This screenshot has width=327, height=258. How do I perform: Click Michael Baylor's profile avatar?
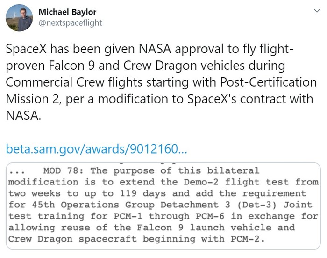19,17
